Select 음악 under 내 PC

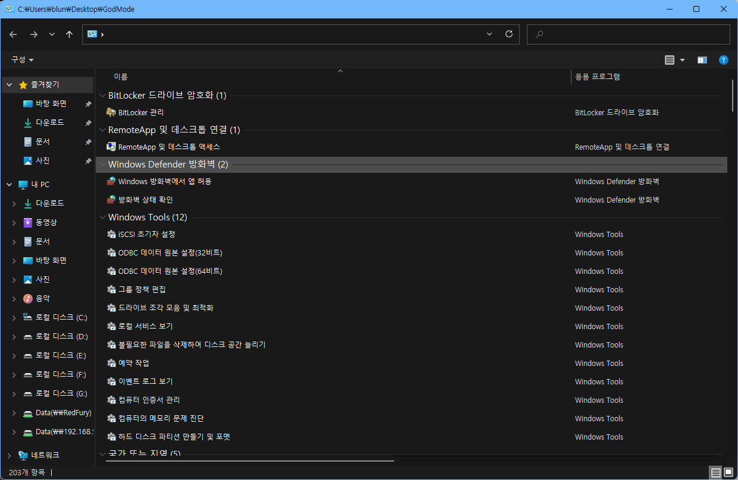(36, 299)
